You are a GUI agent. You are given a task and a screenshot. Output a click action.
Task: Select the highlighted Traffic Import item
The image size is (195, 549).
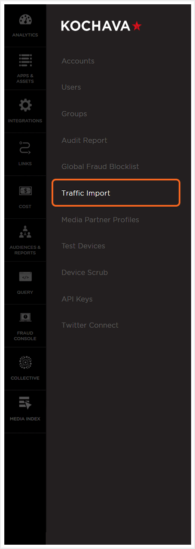116,193
